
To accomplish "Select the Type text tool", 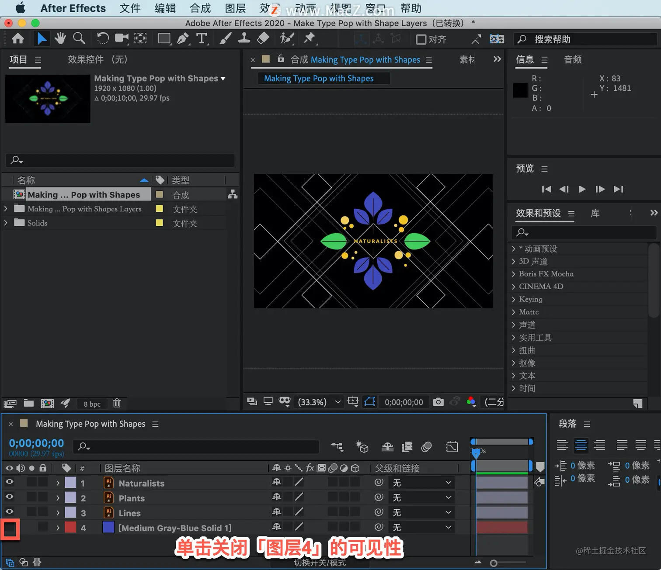I will (202, 39).
